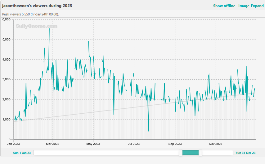Click the Show offline link
The width and height of the screenshot is (265, 164).
point(224,6)
